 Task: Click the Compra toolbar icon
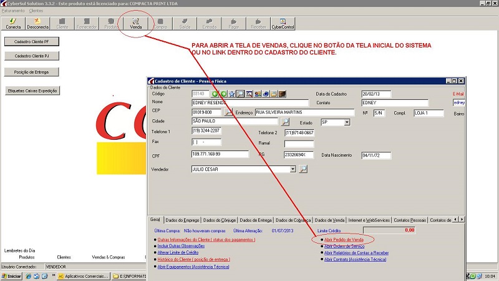160,24
